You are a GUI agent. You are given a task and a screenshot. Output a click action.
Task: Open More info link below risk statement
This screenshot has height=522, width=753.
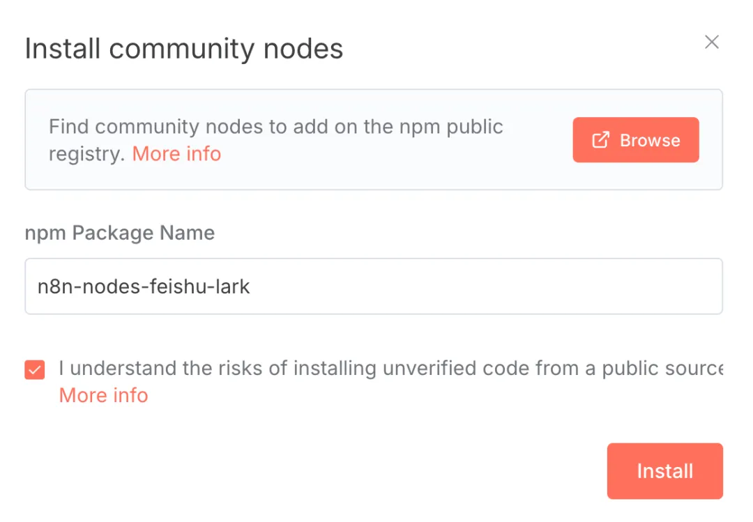tap(103, 395)
